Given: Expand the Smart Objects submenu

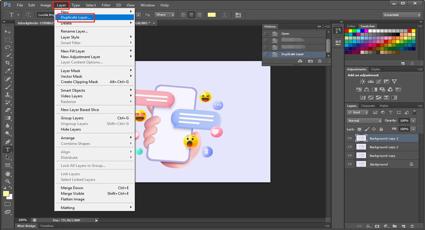Looking at the screenshot, I should coord(95,90).
